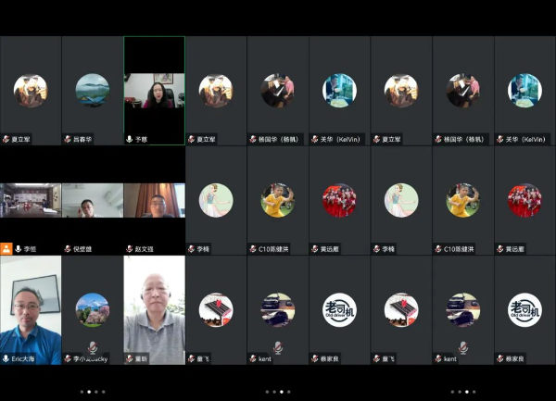Viewport: 556px width, 401px height.
Task: Select Eric大海's video in blue shirt
Action: point(31,310)
